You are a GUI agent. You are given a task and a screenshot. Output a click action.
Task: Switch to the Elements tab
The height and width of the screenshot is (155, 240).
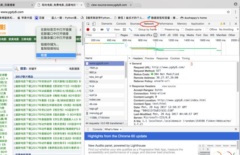(x=107, y=24)
